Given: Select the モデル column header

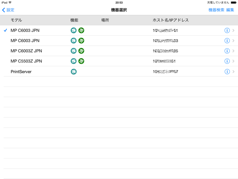Looking at the screenshot, I should (16, 20).
